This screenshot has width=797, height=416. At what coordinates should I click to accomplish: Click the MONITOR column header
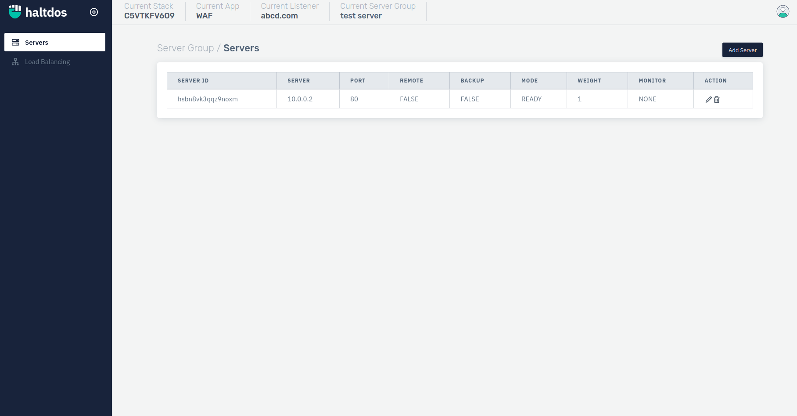[x=661, y=81]
